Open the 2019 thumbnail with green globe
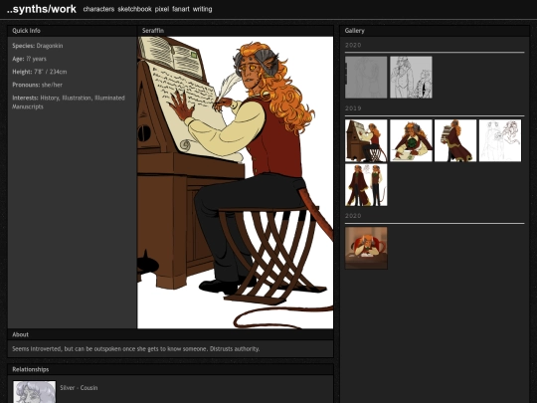The width and height of the screenshot is (537, 403). pyautogui.click(x=411, y=140)
